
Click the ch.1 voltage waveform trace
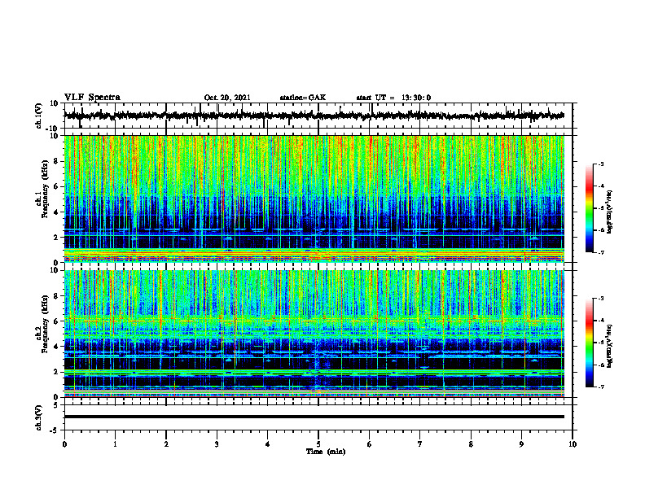[x=314, y=116]
